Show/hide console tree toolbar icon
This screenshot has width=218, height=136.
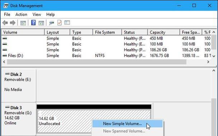click(x=23, y=23)
